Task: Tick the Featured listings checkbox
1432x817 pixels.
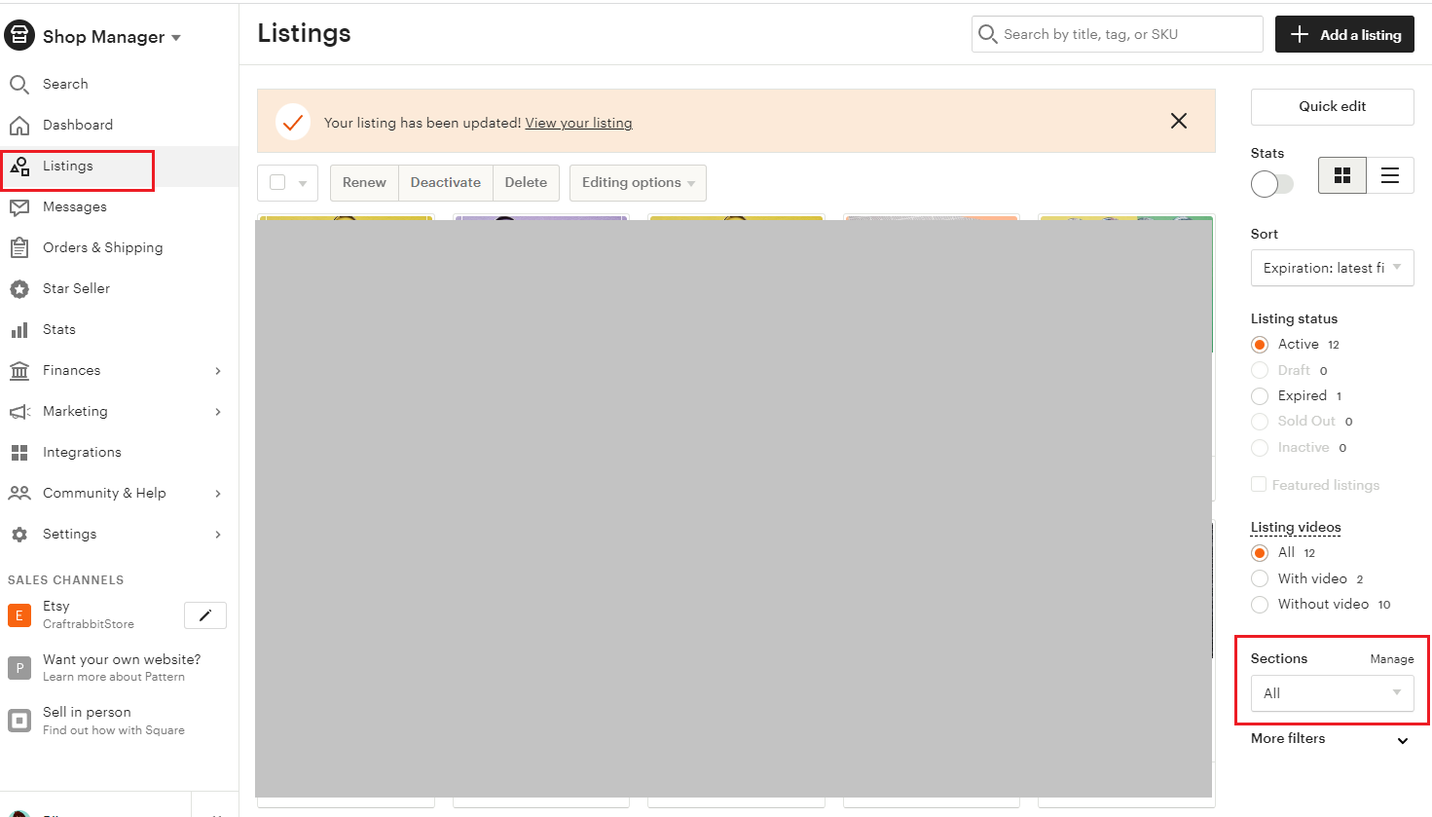Action: tap(1259, 485)
